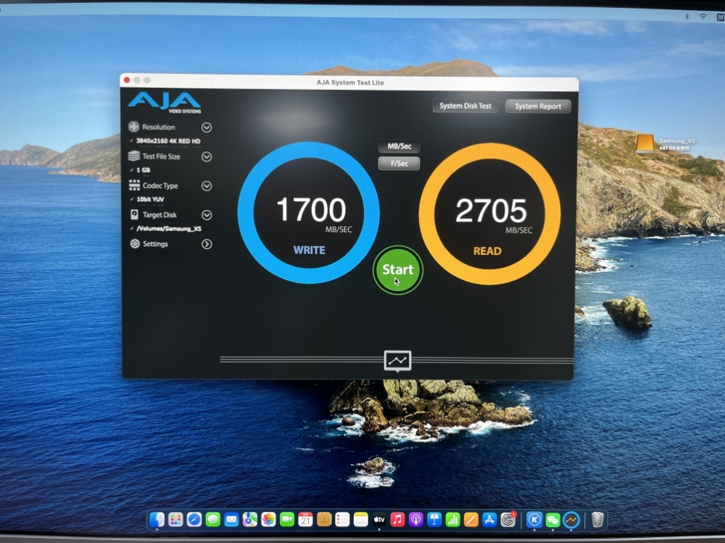Screen dimensions: 725x543
Task: Click the "AJA System Test Lite" window title
Action: coord(350,83)
